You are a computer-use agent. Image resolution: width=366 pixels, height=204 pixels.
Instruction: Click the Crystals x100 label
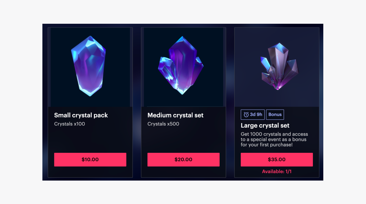pos(70,124)
